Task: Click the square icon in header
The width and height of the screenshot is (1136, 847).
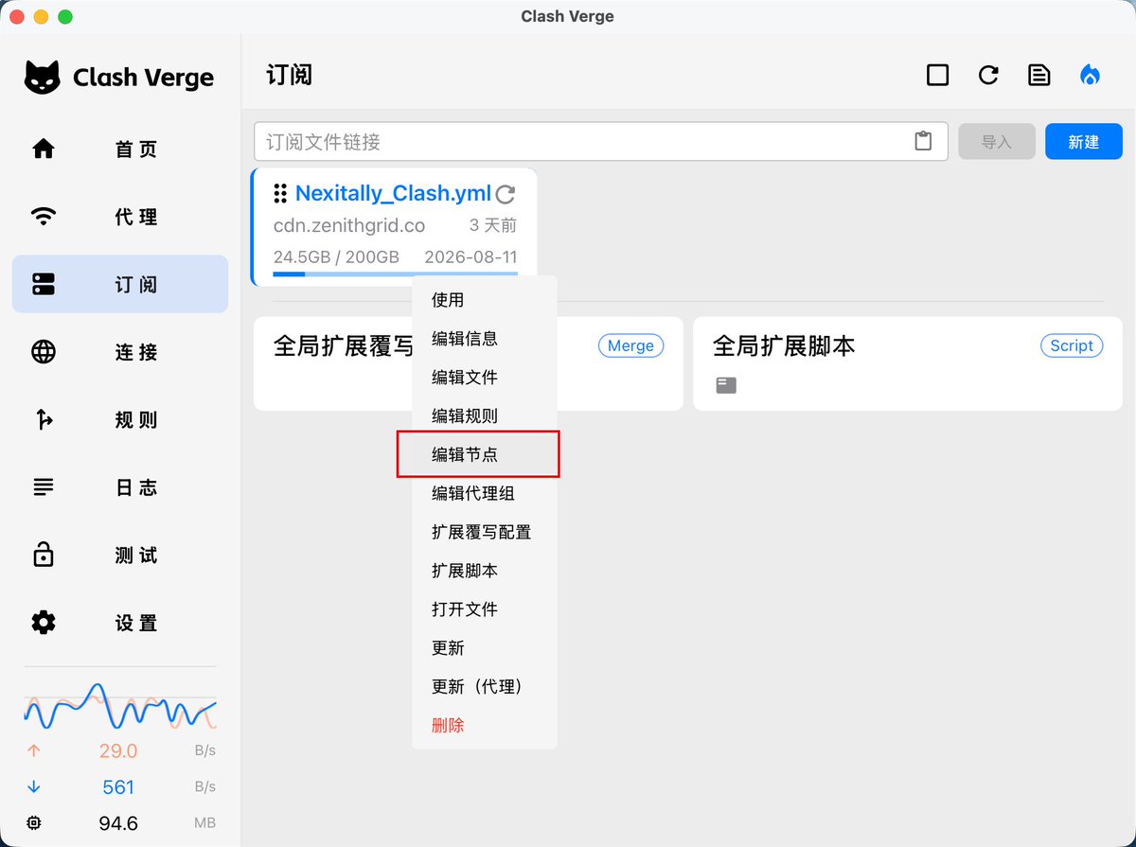Action: (937, 75)
